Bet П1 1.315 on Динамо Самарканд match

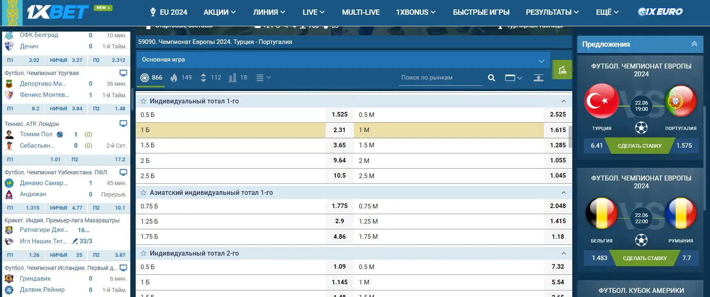point(24,208)
